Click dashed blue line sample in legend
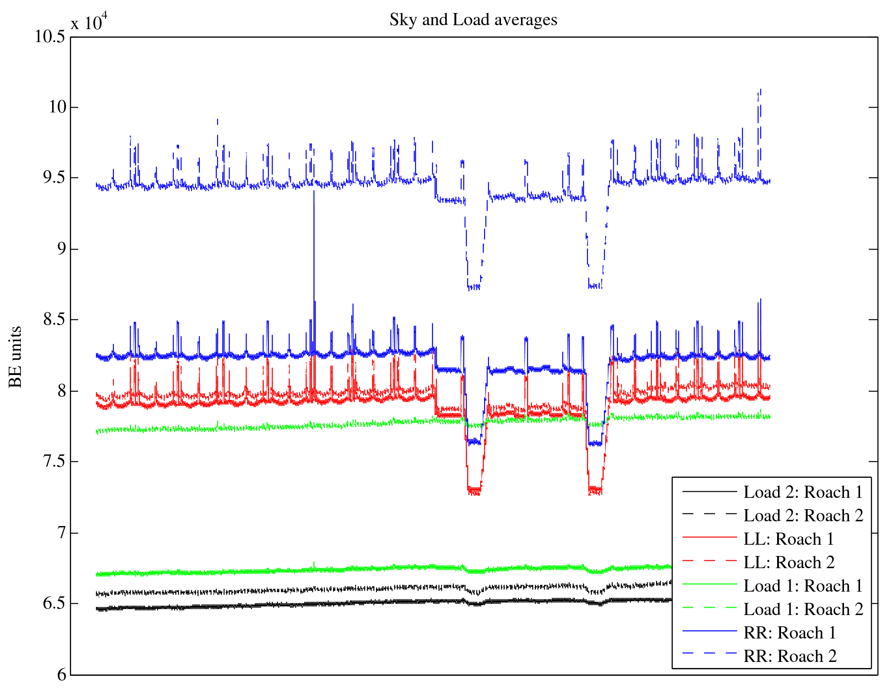Screen dimensions: 890x691 point(709,653)
